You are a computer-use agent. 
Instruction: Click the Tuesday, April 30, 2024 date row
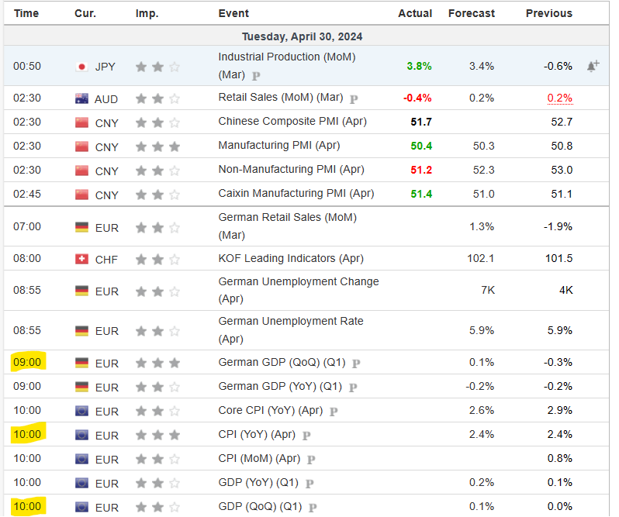302,36
